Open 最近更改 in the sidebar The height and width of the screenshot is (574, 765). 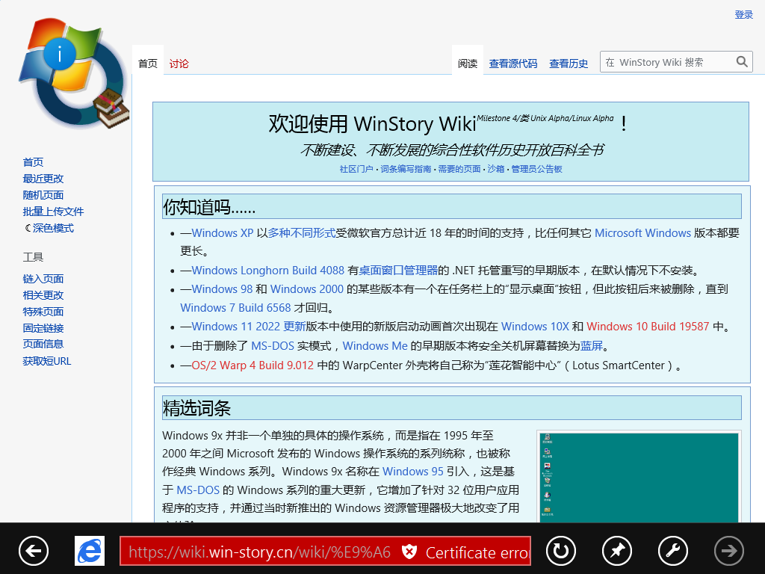click(43, 179)
